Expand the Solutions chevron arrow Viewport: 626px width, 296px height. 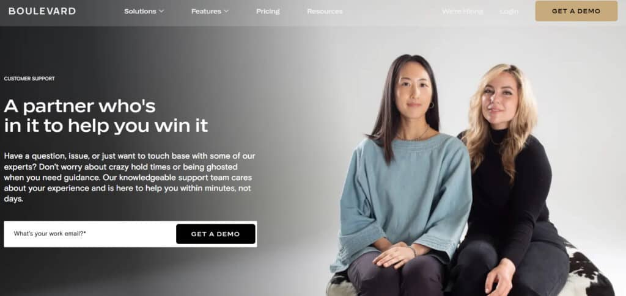[x=161, y=11]
